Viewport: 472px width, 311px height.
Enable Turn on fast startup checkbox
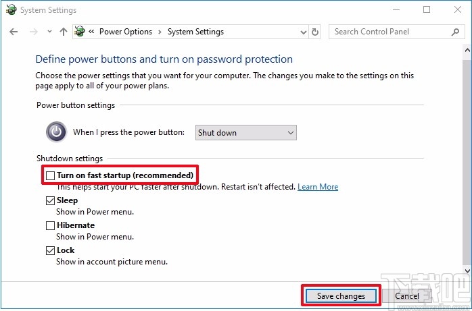coord(51,175)
